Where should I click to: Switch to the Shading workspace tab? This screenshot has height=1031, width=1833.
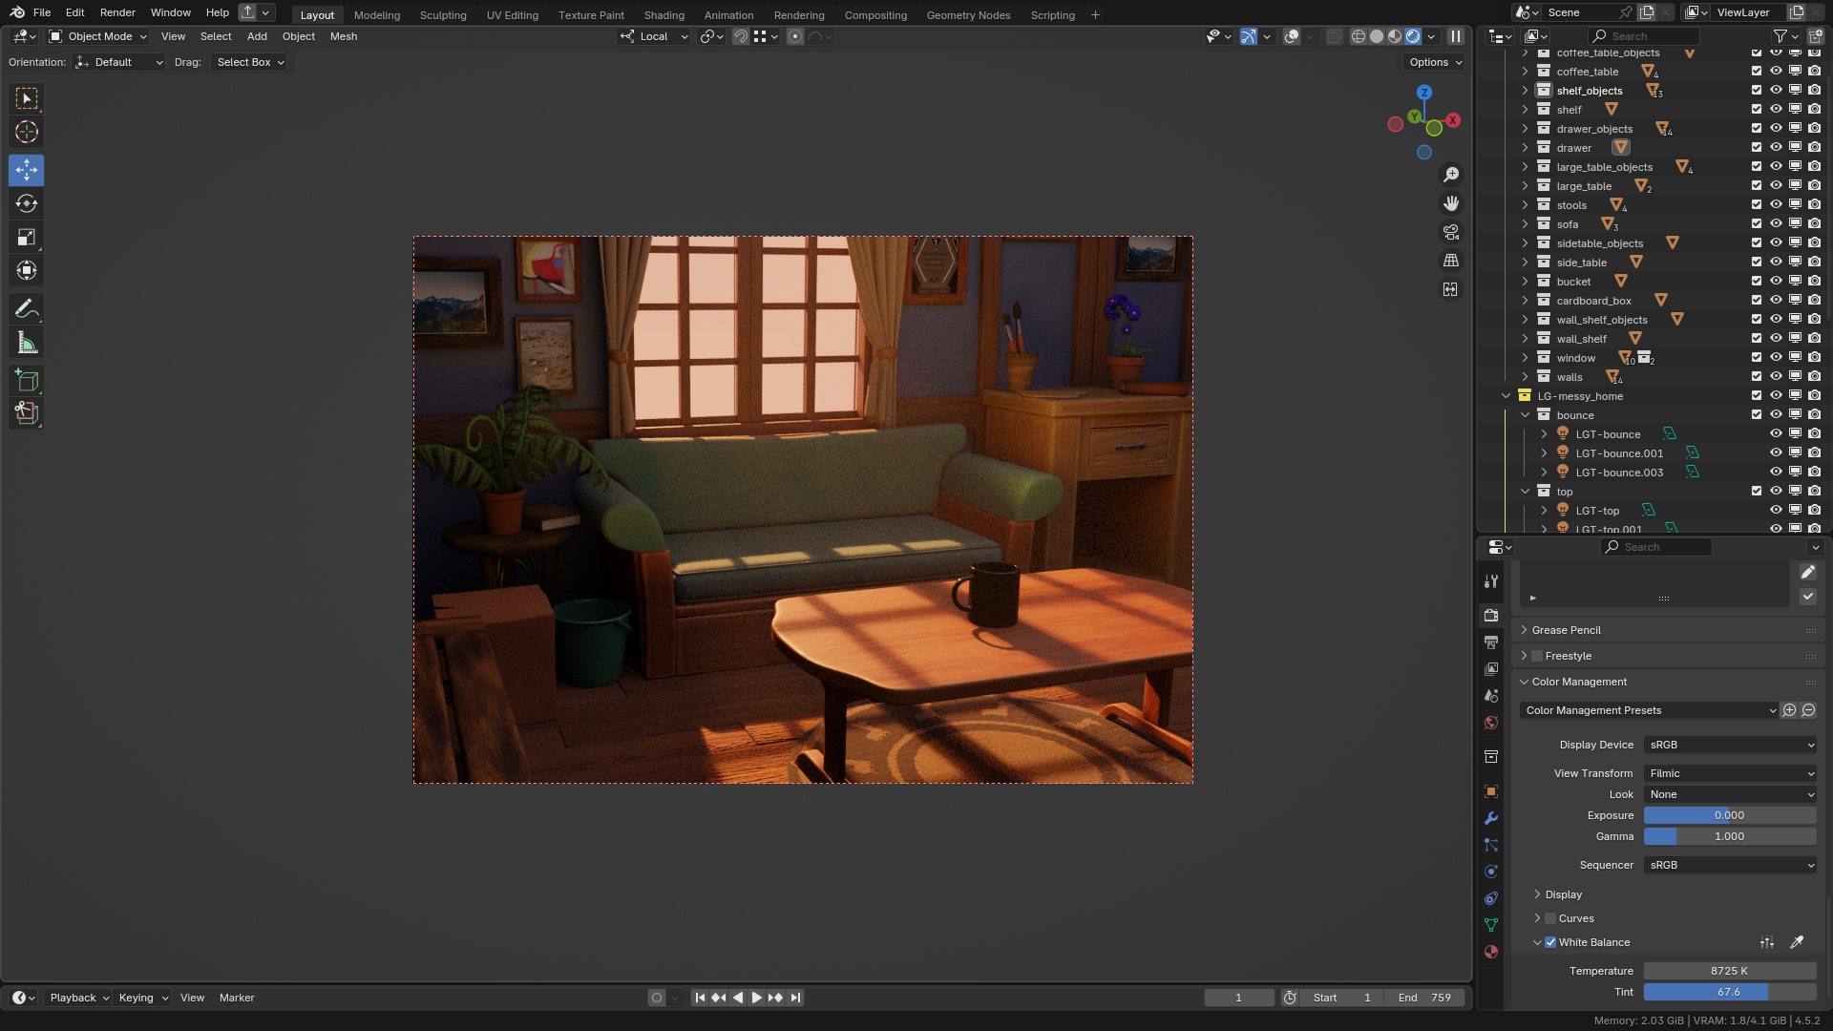664,15
